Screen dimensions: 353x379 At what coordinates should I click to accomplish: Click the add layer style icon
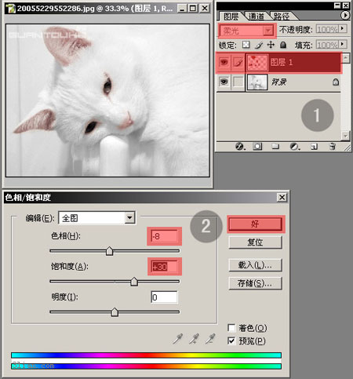pos(240,146)
